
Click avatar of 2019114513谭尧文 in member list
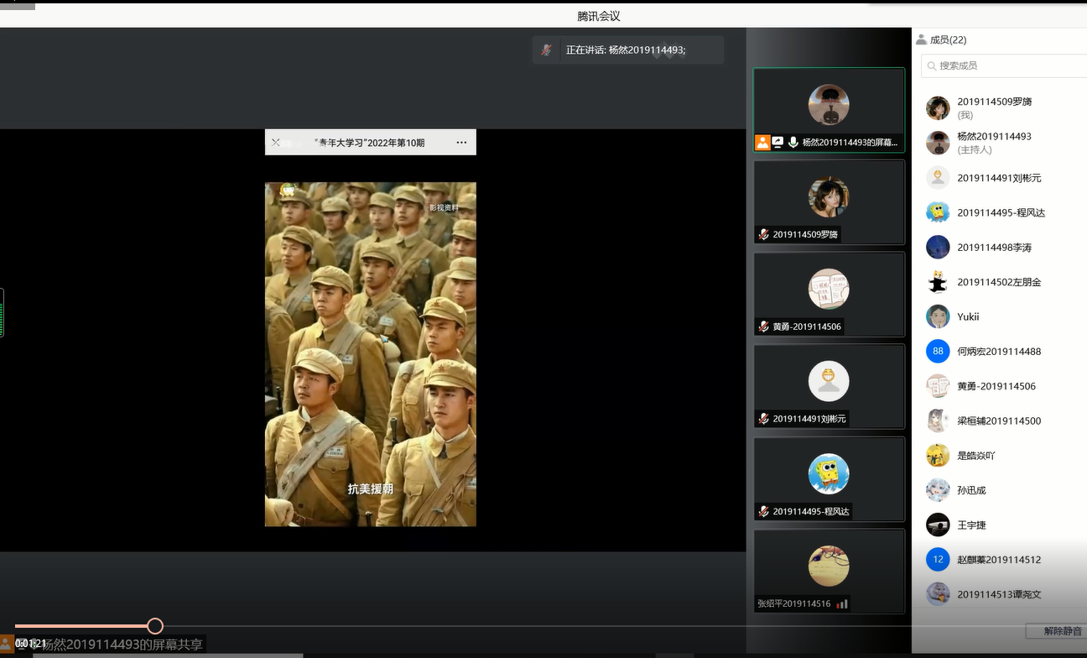[x=938, y=593]
